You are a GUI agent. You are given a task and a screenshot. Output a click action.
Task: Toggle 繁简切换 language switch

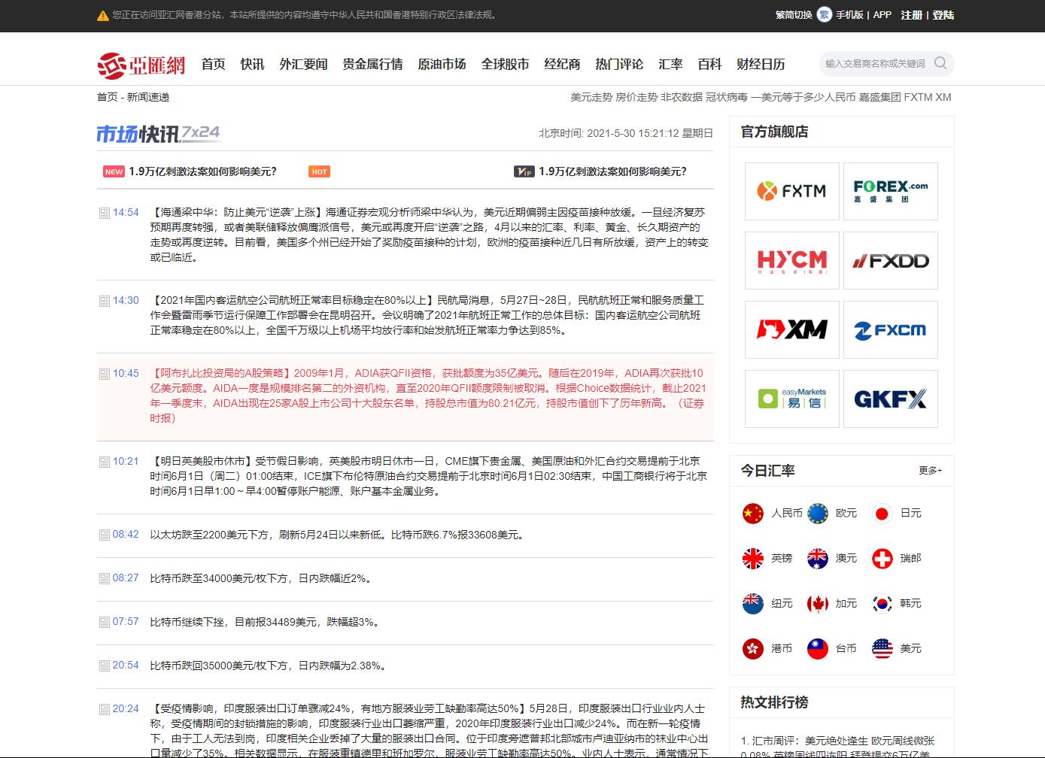[794, 15]
